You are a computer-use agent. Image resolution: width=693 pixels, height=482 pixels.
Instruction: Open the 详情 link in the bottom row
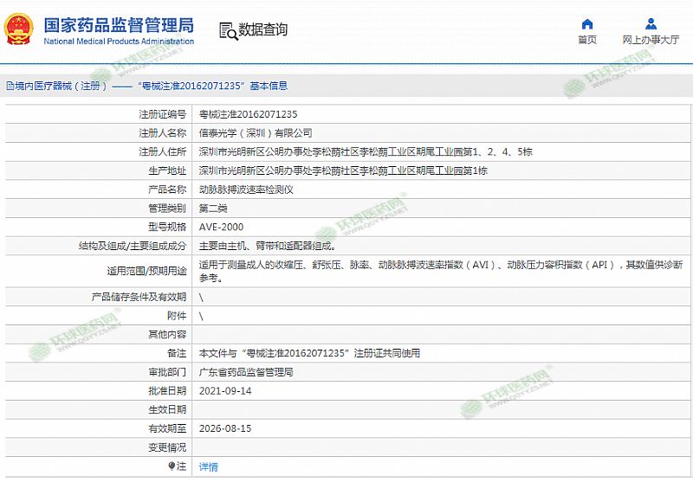click(x=209, y=466)
